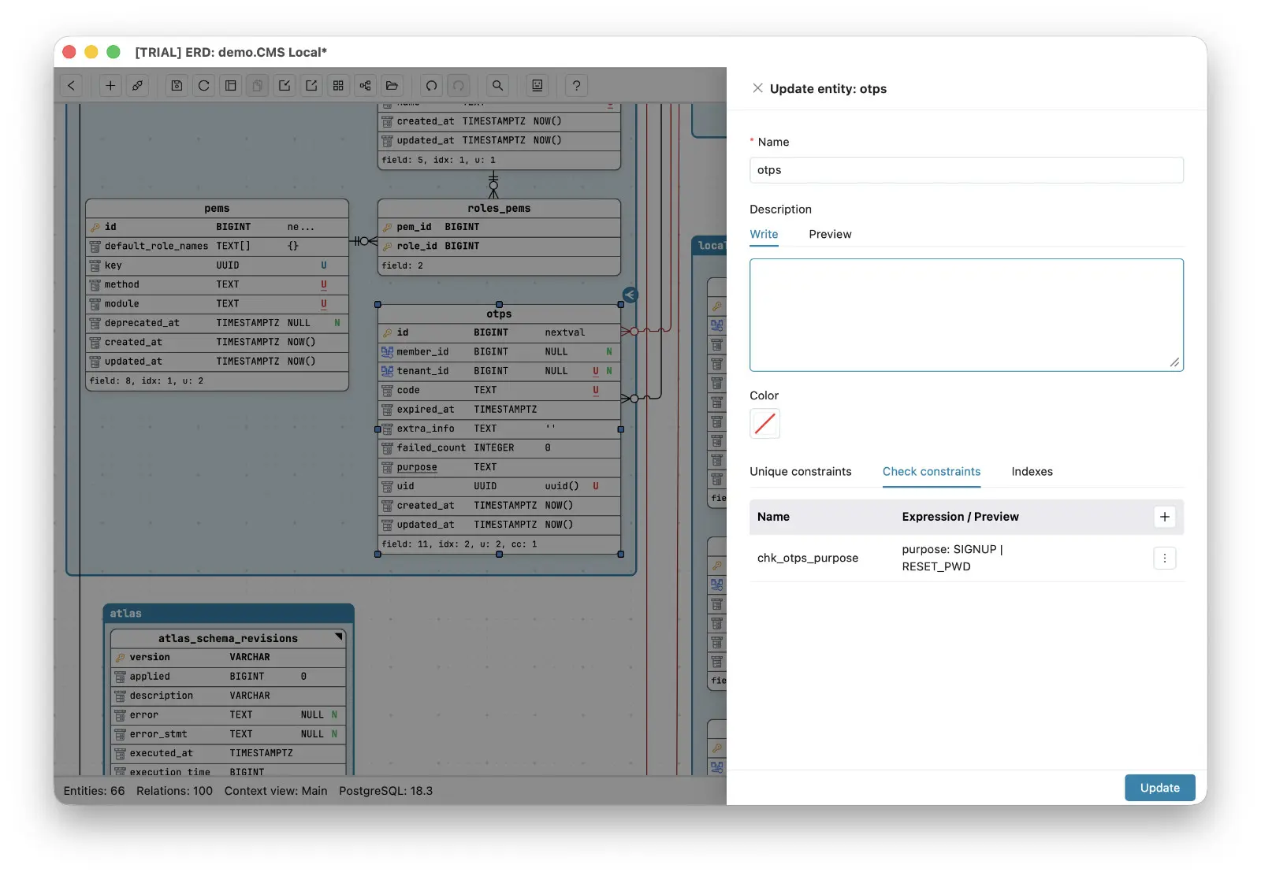The image size is (1261, 876).
Task: Click foreign key icon of tenant_id
Action: (x=387, y=371)
